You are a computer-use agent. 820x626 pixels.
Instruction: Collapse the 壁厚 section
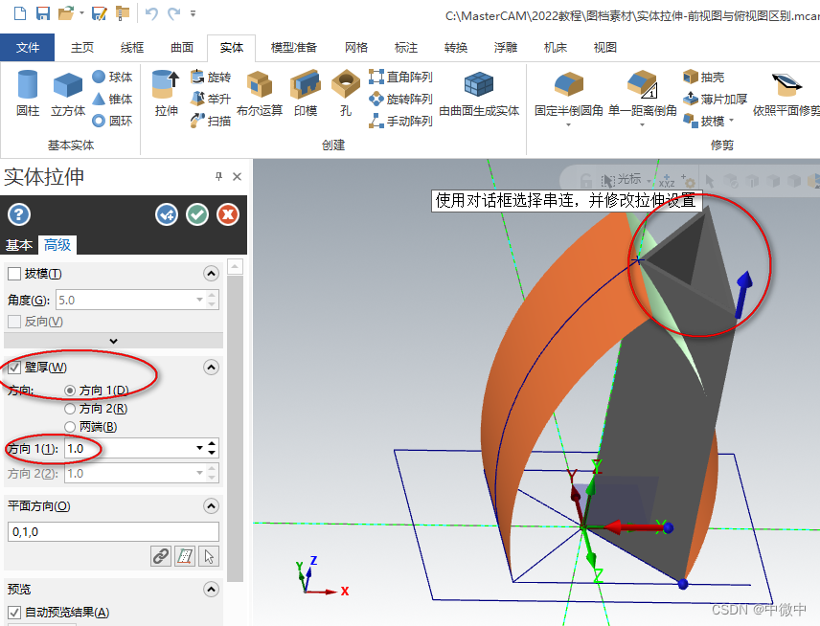click(x=211, y=368)
